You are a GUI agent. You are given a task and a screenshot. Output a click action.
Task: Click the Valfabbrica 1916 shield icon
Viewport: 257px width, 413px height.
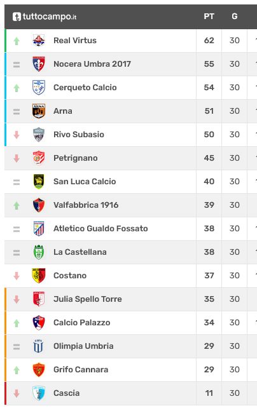pyautogui.click(x=39, y=205)
